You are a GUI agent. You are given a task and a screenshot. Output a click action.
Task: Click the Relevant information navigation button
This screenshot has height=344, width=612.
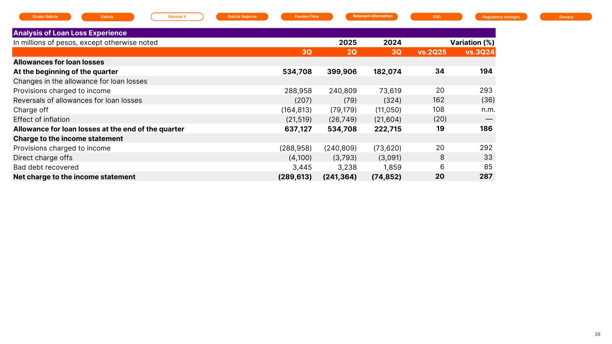tap(372, 17)
